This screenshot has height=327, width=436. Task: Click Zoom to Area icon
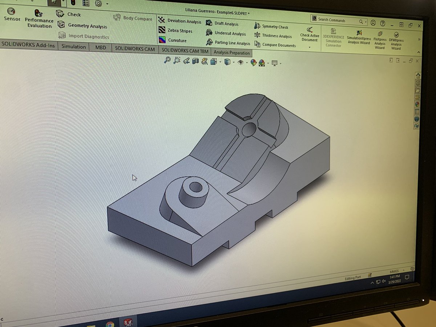(177, 61)
